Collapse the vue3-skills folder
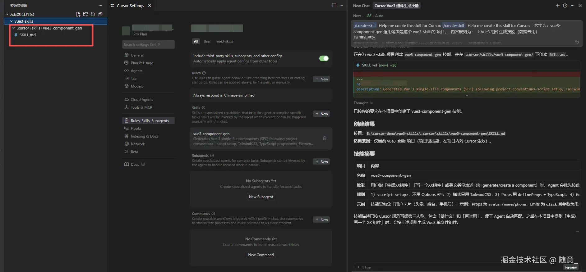Screen dimensions: 586x272 tap(12, 21)
